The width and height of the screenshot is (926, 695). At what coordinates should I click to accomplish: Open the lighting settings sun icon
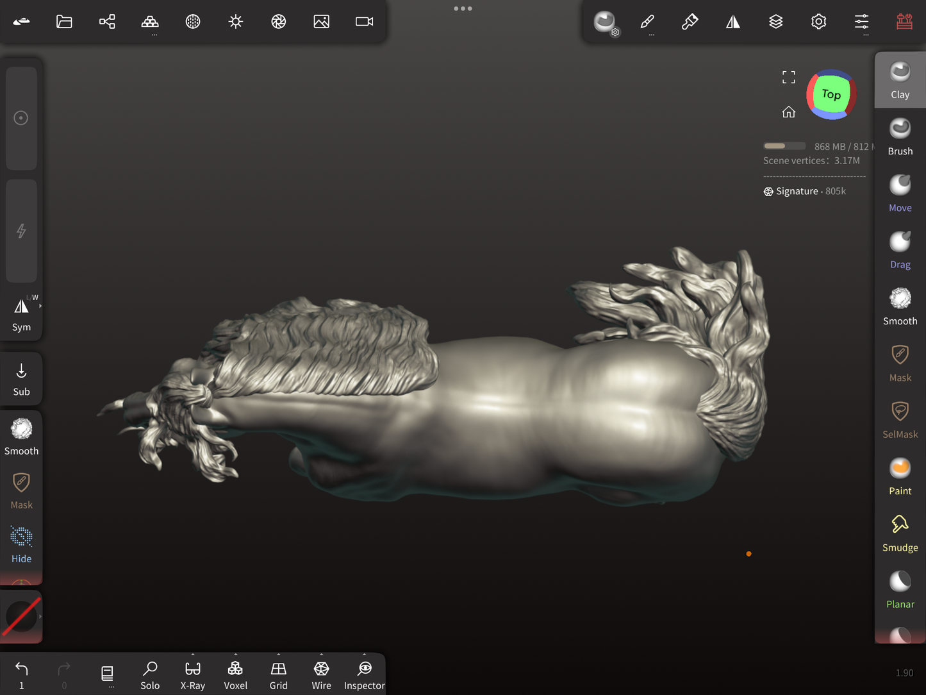[x=236, y=22]
